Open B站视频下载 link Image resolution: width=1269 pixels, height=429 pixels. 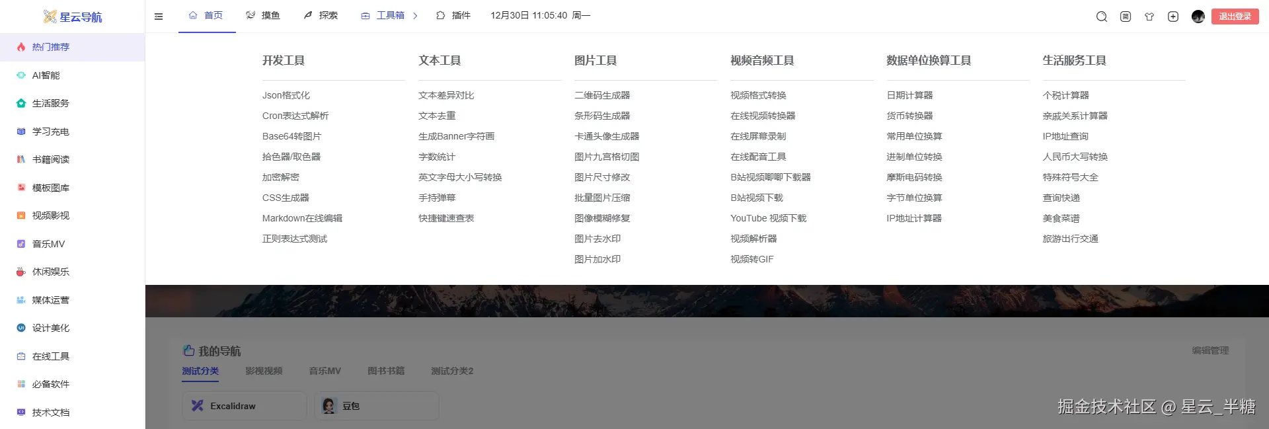pyautogui.click(x=757, y=198)
